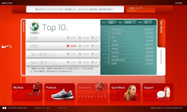Image resolution: width=187 pixels, height=112 pixels.
Task: Click the speech bubble icon in Support
Action: click(160, 94)
